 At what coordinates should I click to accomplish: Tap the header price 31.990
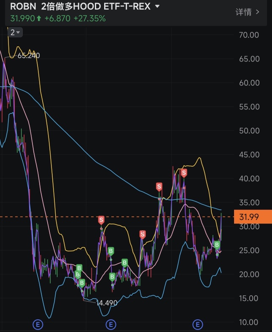22,19
